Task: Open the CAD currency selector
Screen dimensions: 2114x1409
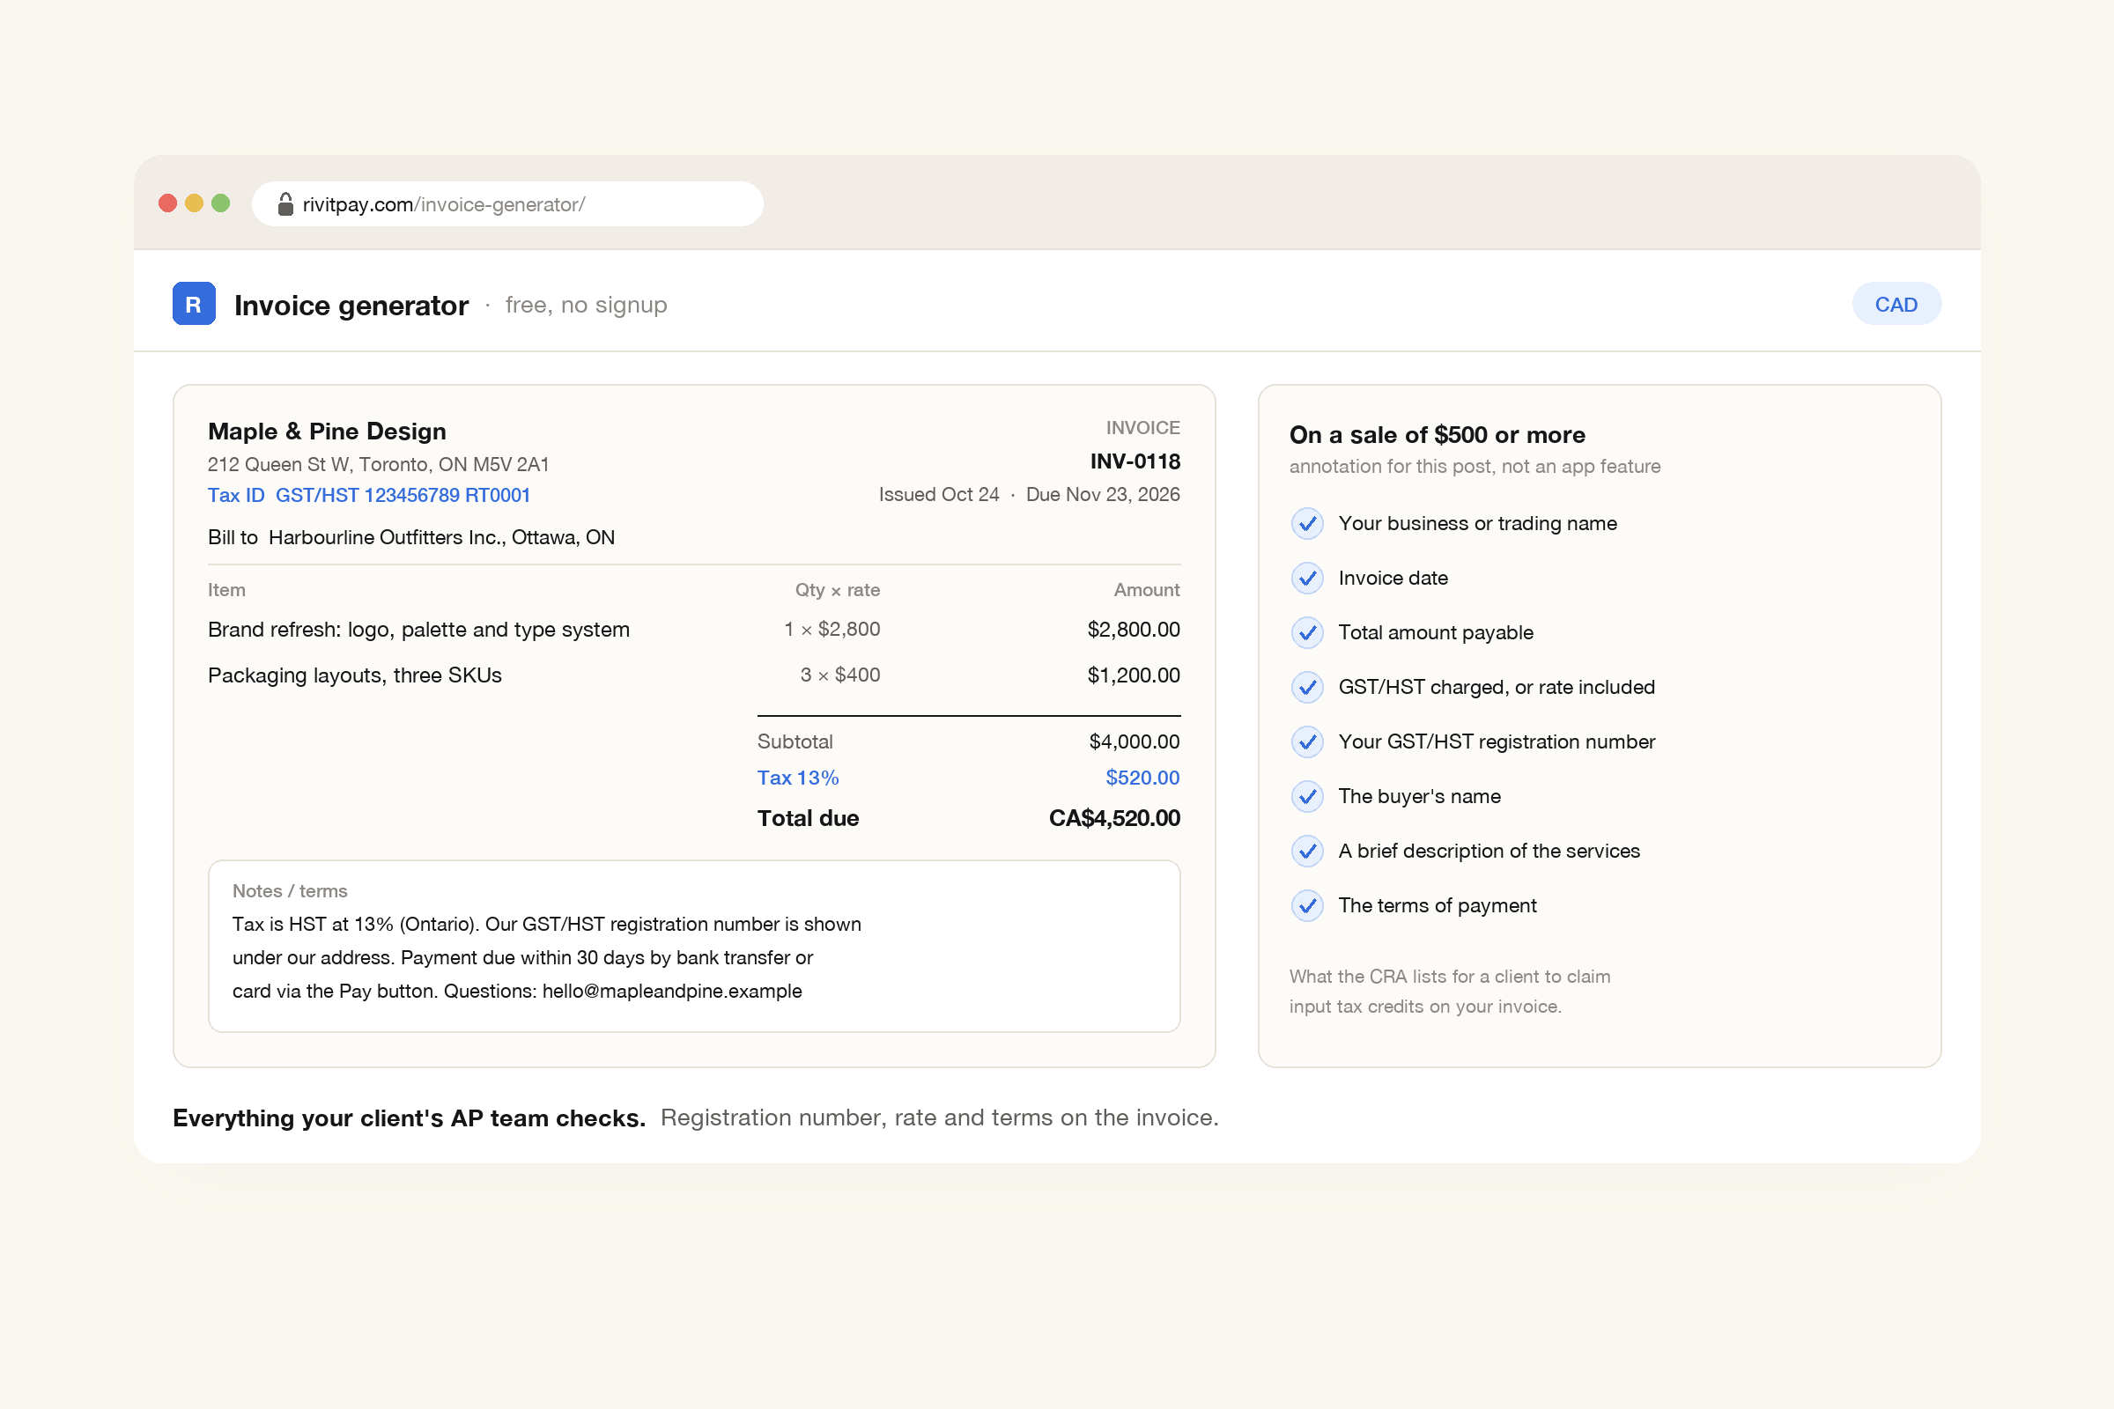Action: coord(1896,304)
